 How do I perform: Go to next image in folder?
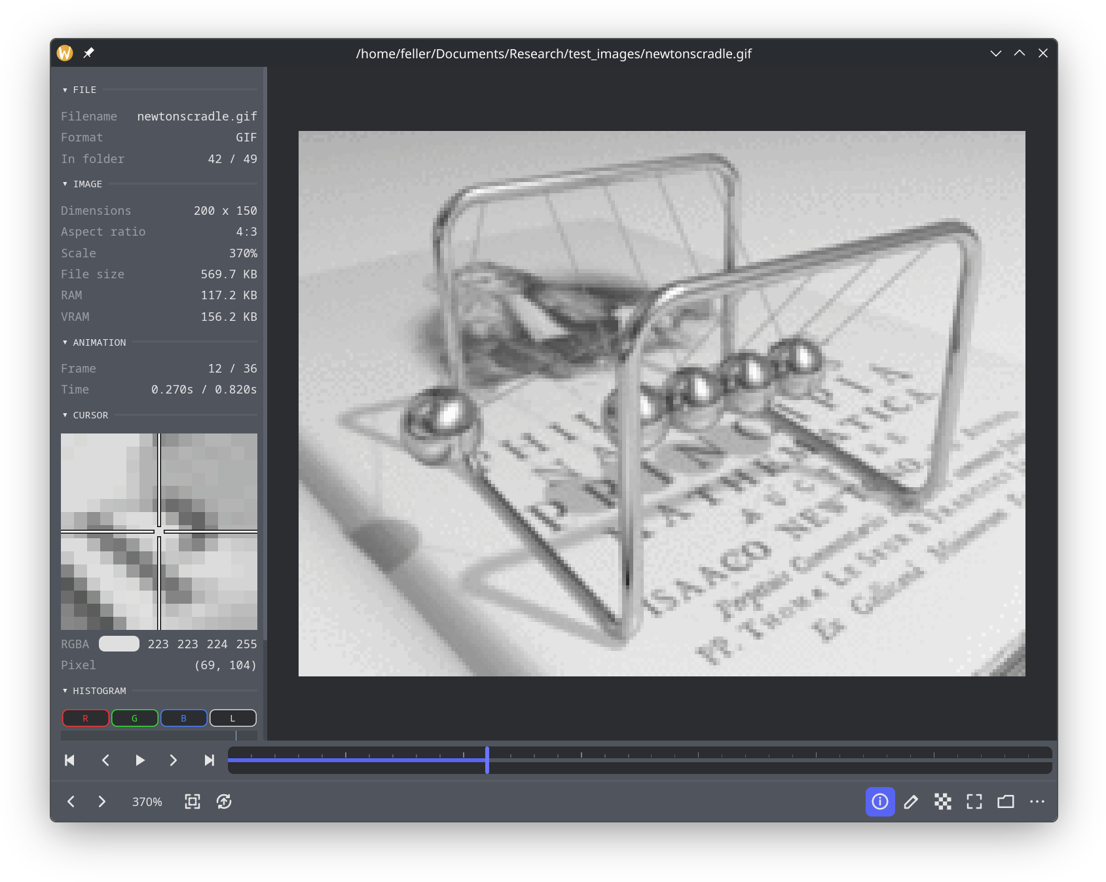(x=101, y=801)
